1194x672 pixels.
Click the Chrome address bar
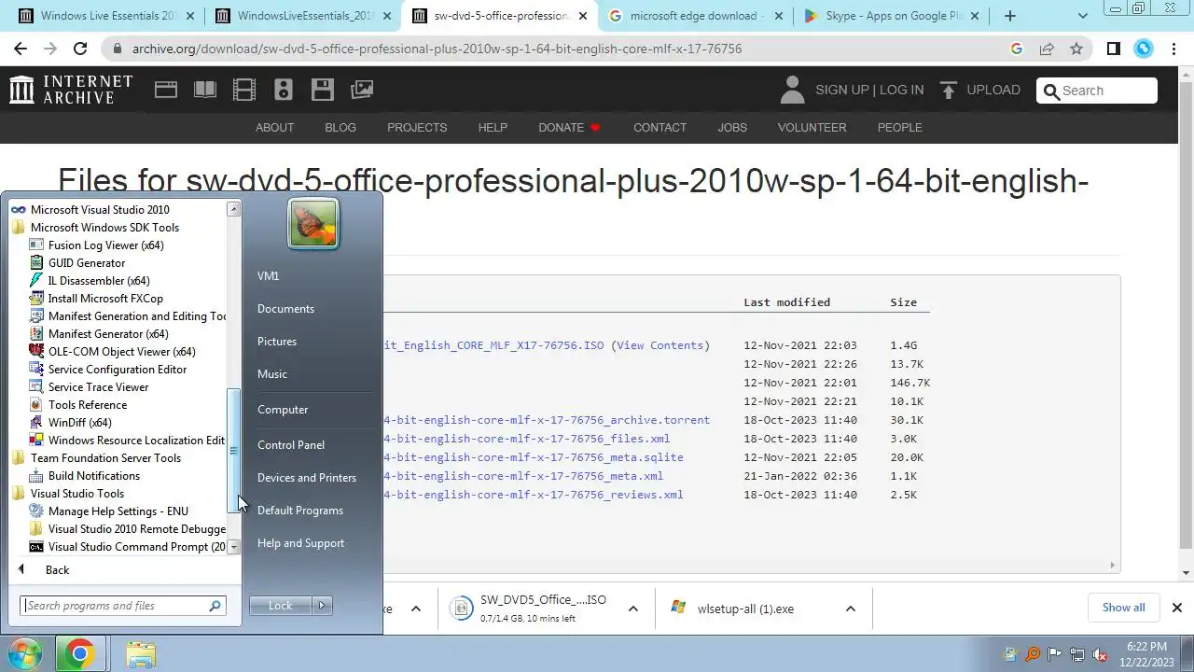point(560,49)
